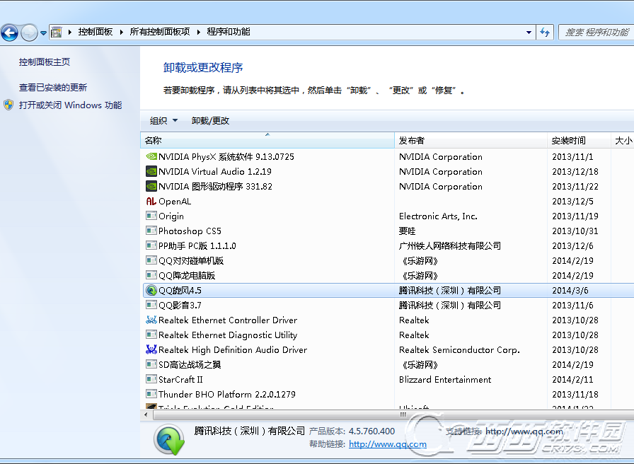Click publisher Electronic Arts, Inc.

tap(438, 216)
